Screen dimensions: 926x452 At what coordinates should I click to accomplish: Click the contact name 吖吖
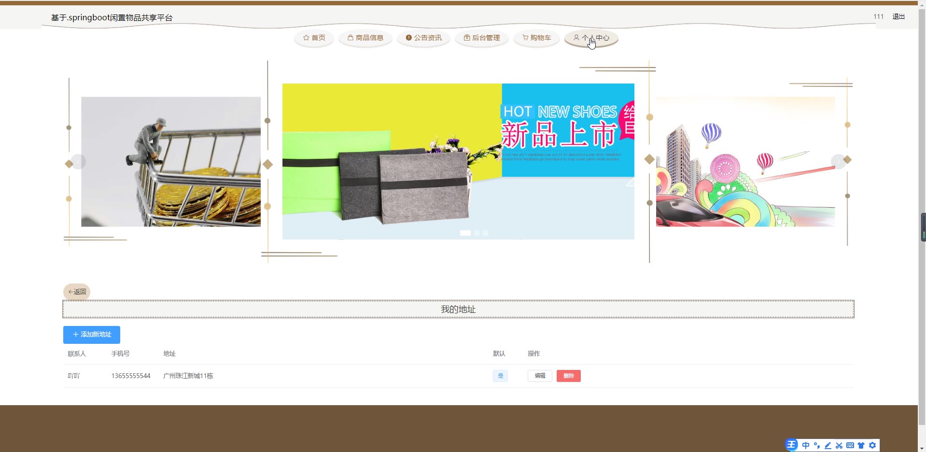click(x=74, y=376)
